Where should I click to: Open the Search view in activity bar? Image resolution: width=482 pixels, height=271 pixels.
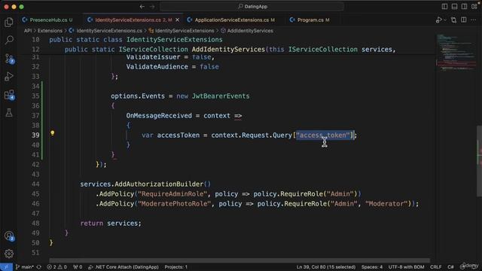(9, 40)
